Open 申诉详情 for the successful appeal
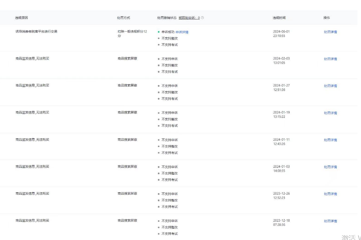The height and width of the screenshot is (240, 361). click(182, 32)
